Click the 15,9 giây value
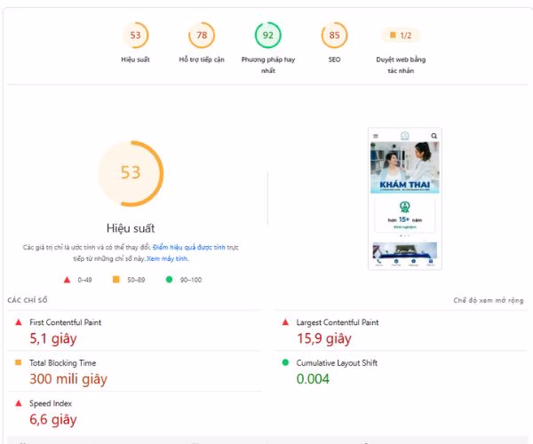 (324, 338)
